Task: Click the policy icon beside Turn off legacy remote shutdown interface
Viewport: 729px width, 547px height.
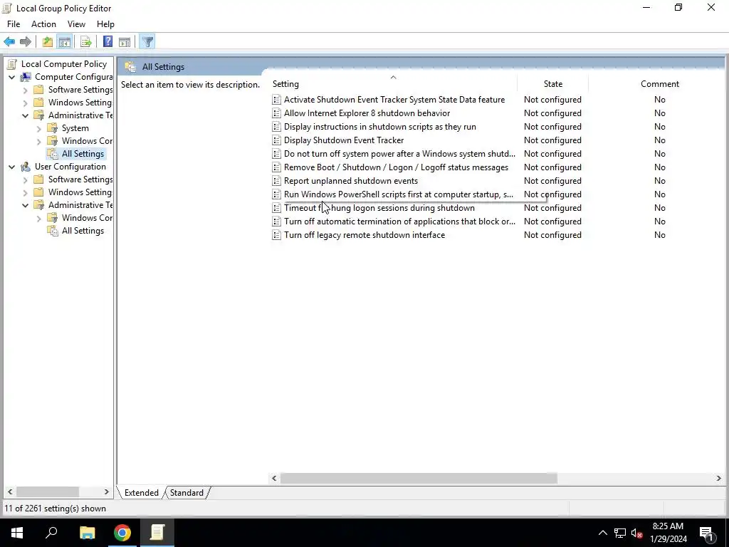Action: coord(277,235)
